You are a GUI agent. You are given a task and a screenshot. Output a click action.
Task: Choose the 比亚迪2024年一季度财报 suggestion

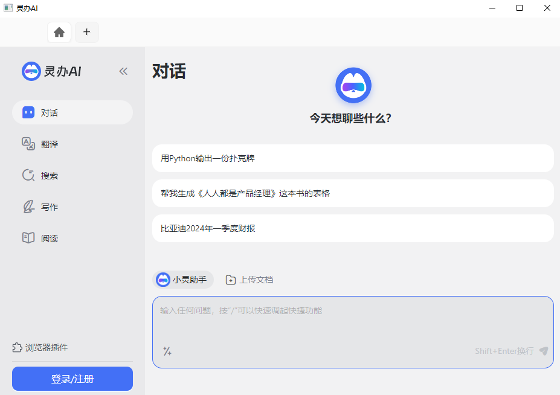point(353,228)
